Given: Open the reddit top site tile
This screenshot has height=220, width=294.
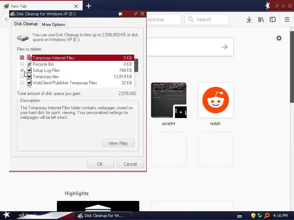Looking at the screenshot, I should [x=216, y=100].
